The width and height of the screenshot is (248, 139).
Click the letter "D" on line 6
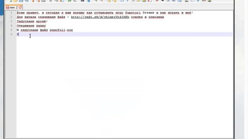click(x=17, y=34)
